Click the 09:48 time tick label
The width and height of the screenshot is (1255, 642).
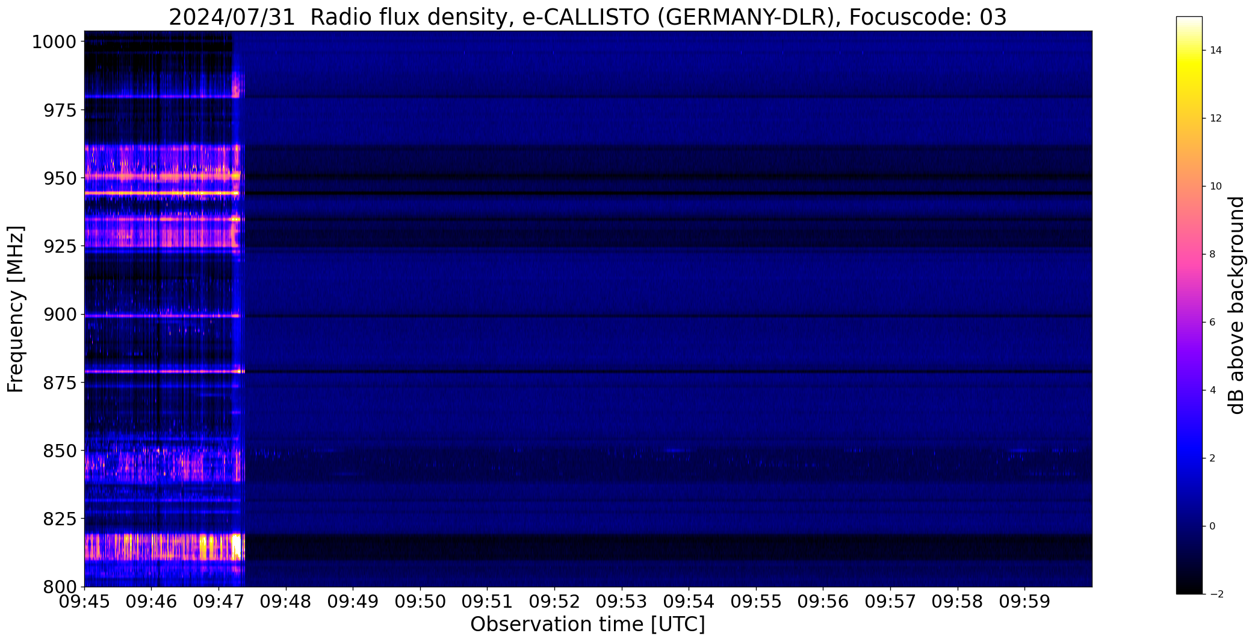(x=286, y=602)
